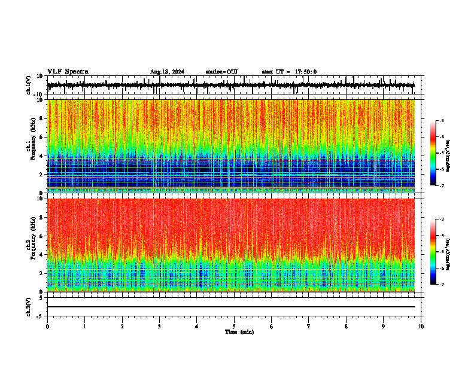
Task: Click time axis tick label '4'
Action: (x=197, y=327)
